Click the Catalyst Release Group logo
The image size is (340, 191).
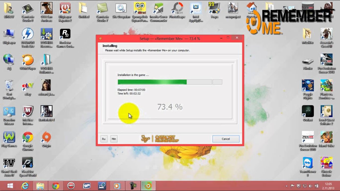(160, 139)
